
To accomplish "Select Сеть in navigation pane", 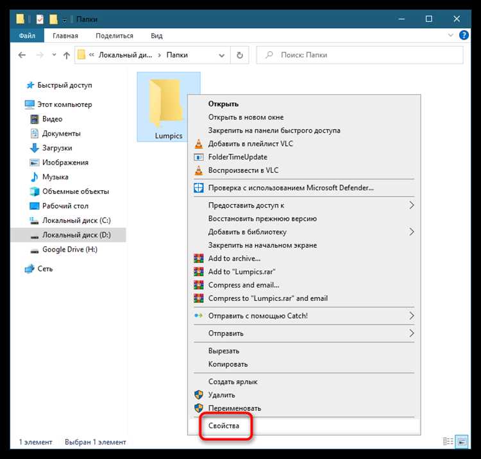I will (45, 269).
